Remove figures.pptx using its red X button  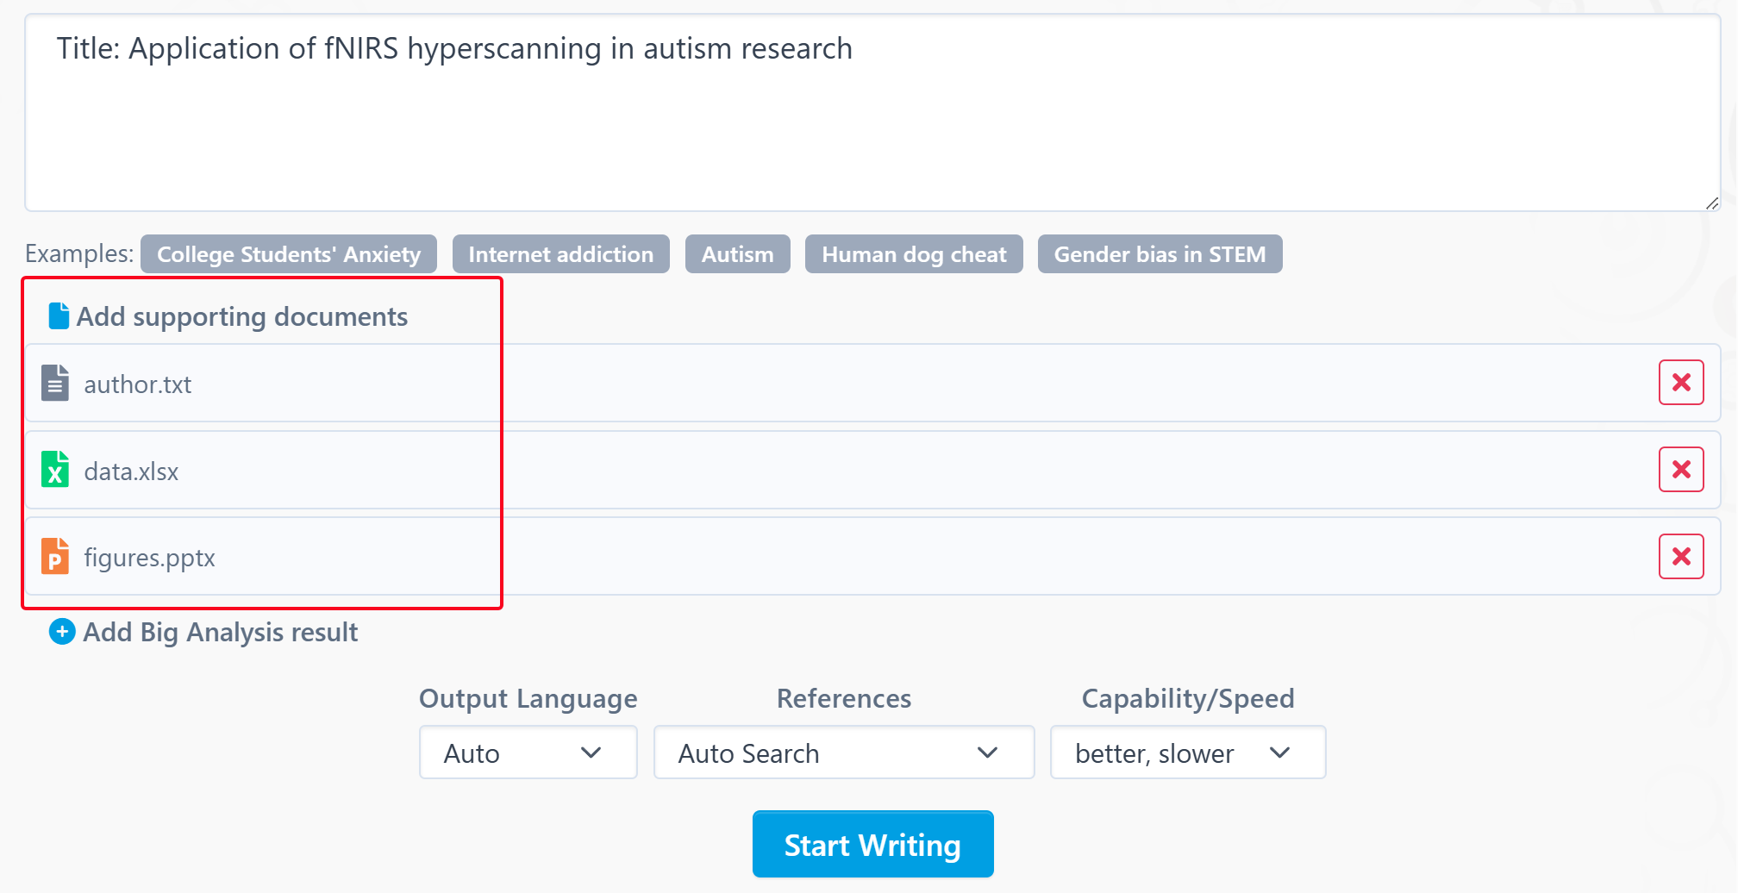1680,557
